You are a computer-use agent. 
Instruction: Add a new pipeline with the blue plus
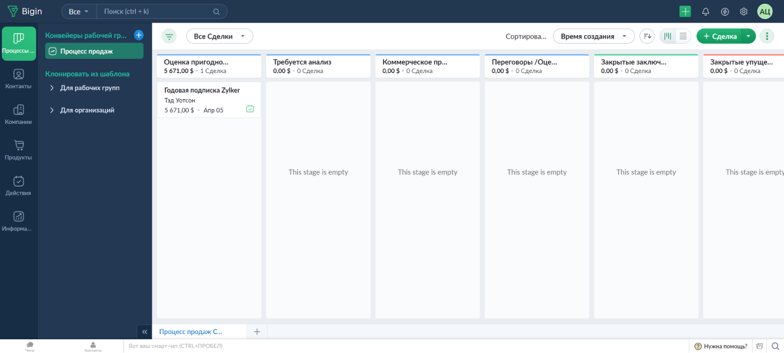pos(139,35)
